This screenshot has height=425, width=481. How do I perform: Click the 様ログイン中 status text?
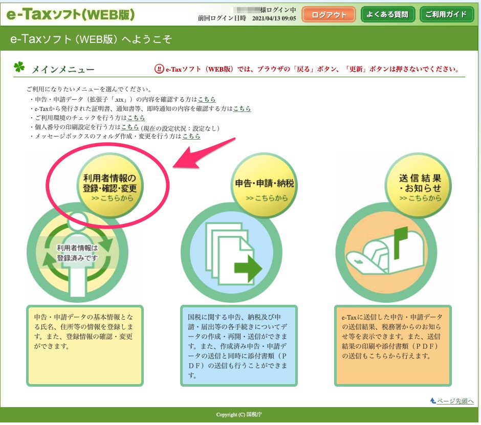(x=278, y=10)
